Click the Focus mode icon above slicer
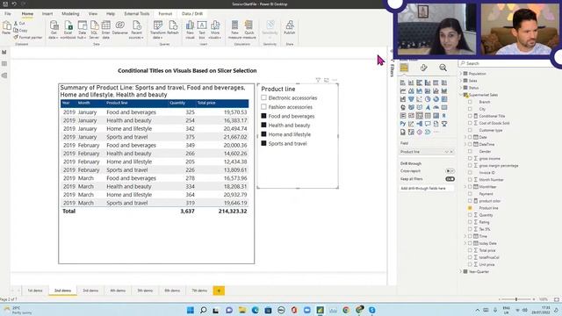This screenshot has height=316, width=562. pyautogui.click(x=326, y=80)
